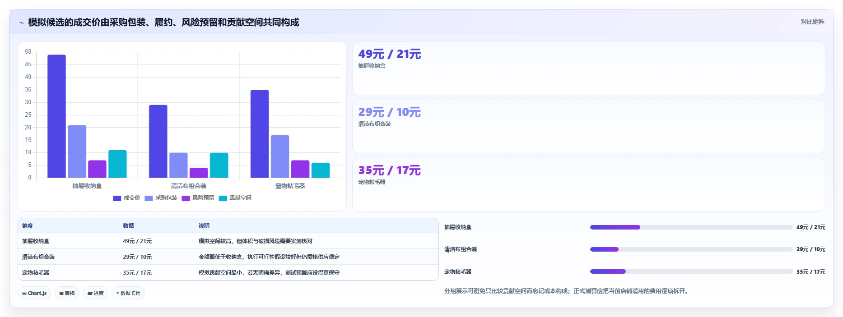The image size is (843, 317).
Task: Click the 贡献空间 bar for 抽屉收纳盒
Action: pos(117,164)
